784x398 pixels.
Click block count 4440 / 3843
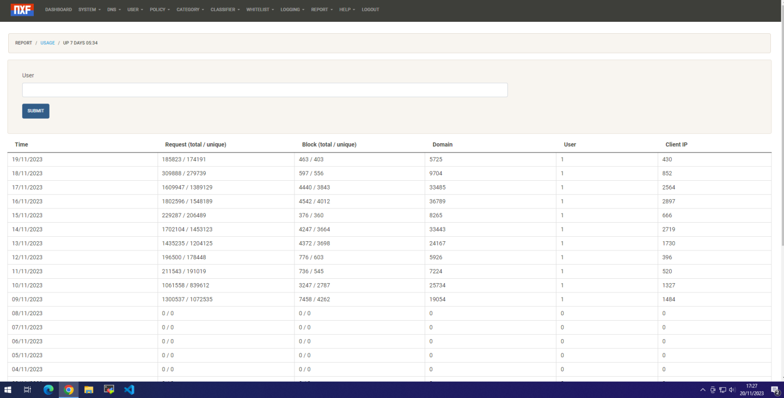click(x=315, y=187)
